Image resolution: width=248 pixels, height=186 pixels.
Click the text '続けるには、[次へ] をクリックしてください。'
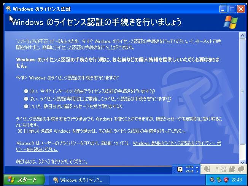[x=52, y=162]
